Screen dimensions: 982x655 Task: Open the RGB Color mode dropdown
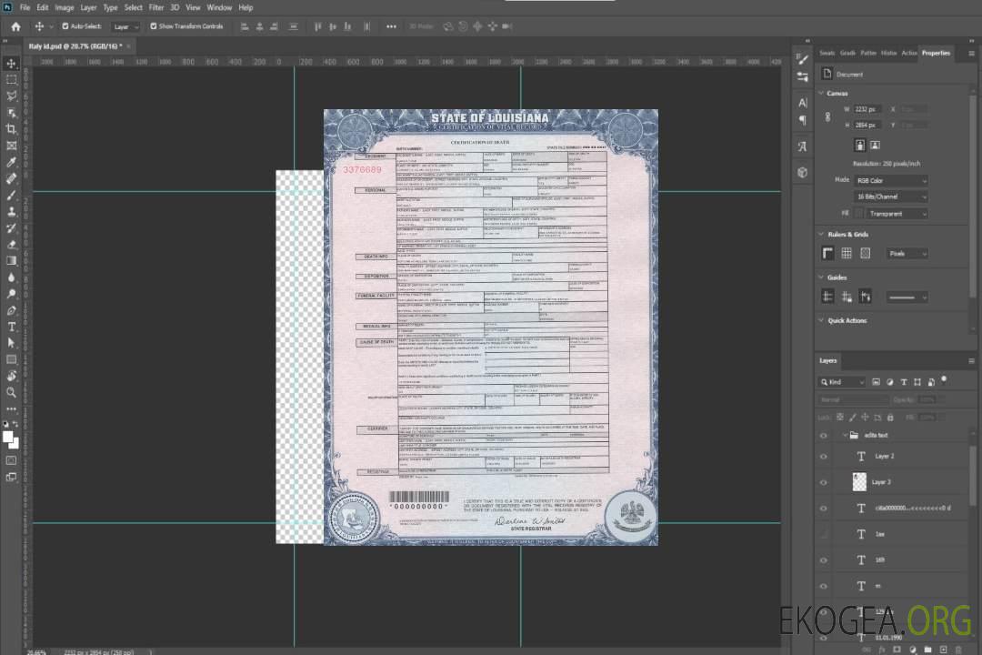[891, 181]
